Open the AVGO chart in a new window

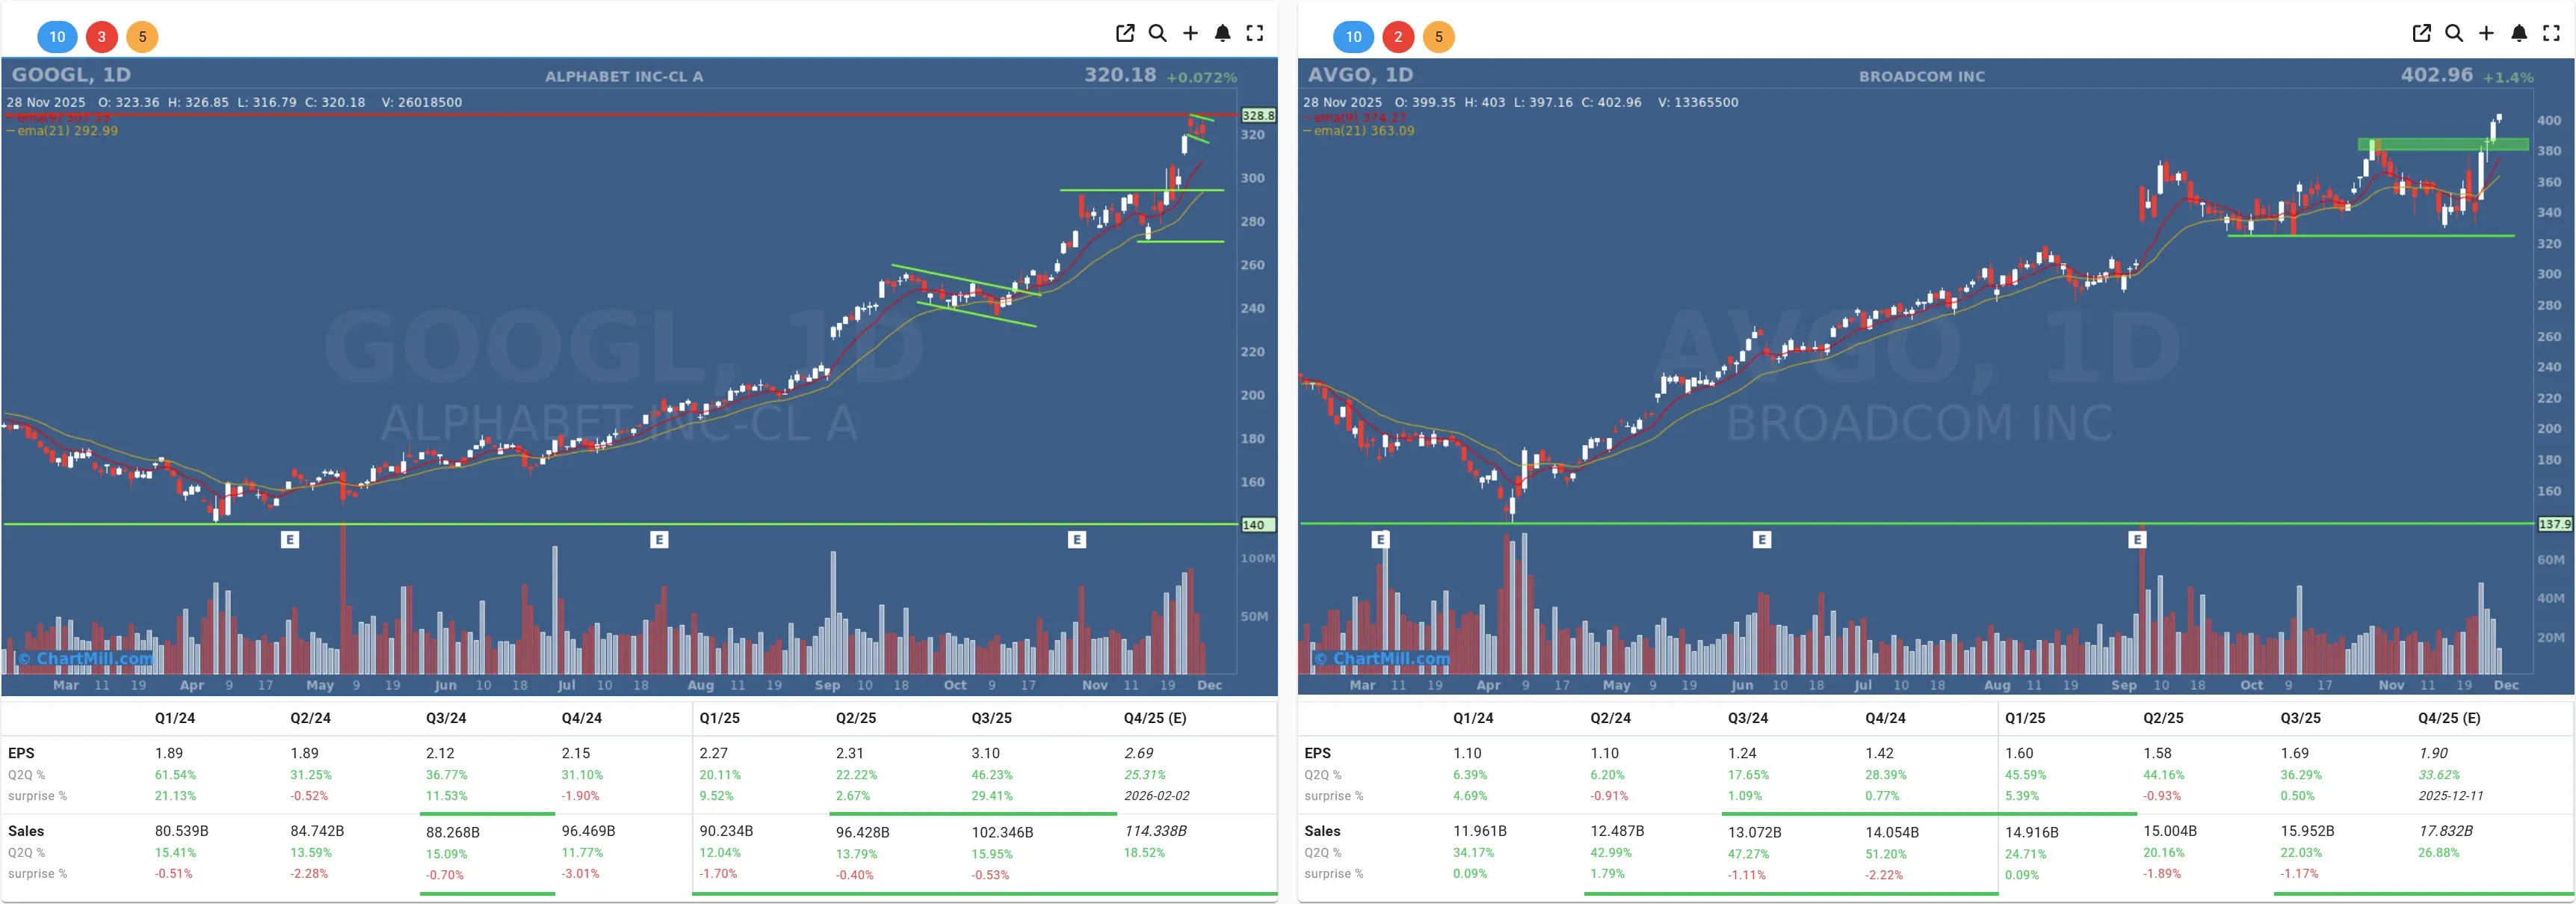pos(2421,33)
